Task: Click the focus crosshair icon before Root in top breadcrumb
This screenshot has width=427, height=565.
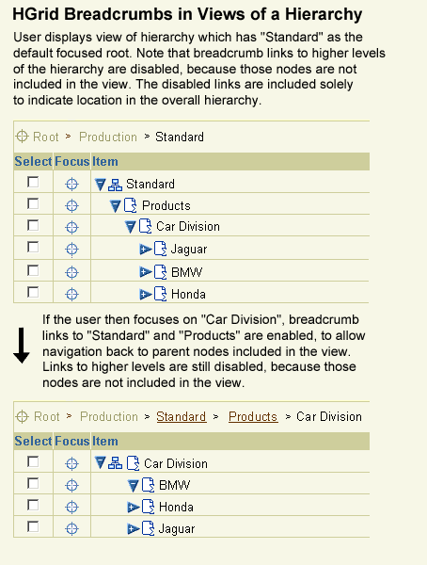Action: click(x=22, y=137)
